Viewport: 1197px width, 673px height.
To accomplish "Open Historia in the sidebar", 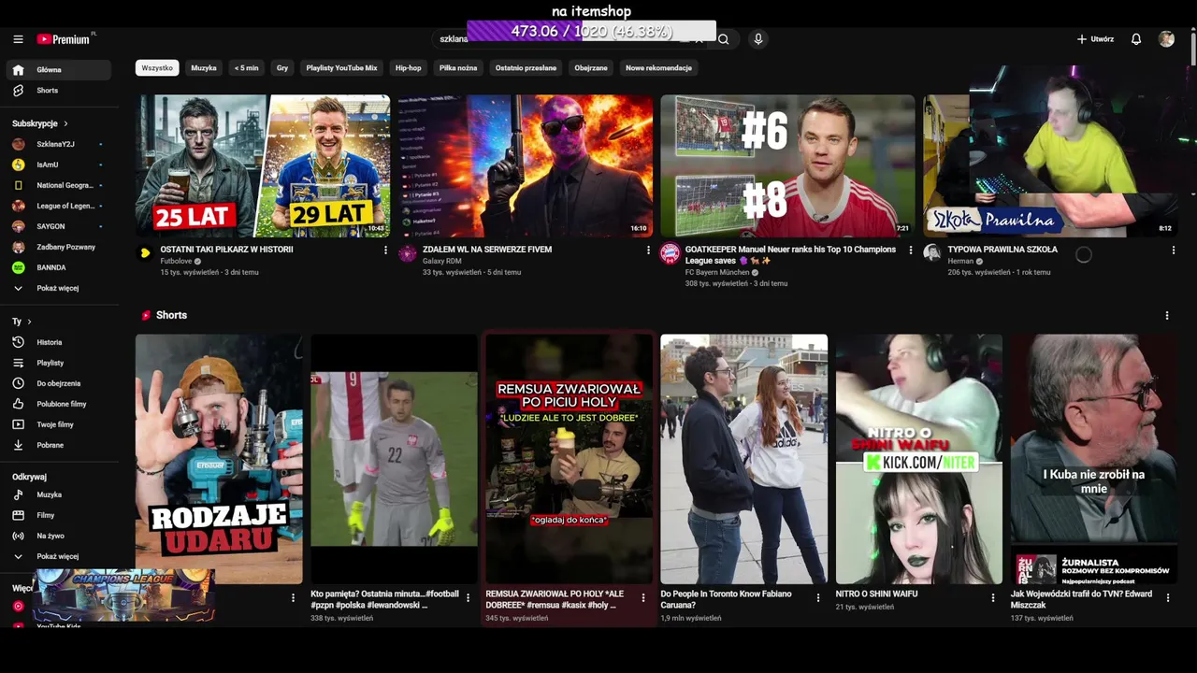I will (58, 342).
